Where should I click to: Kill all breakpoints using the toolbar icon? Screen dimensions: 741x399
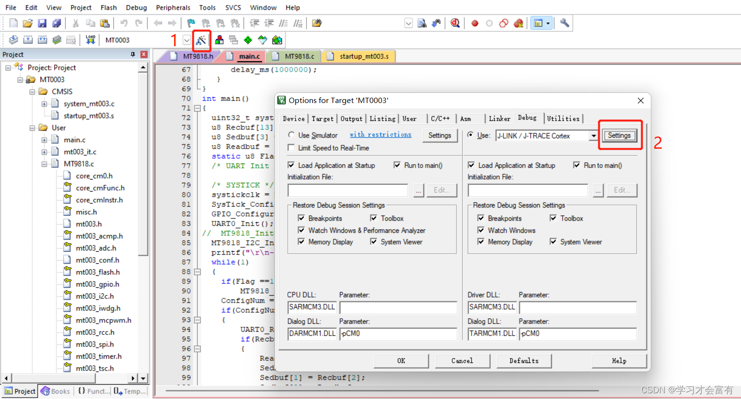click(x=517, y=23)
